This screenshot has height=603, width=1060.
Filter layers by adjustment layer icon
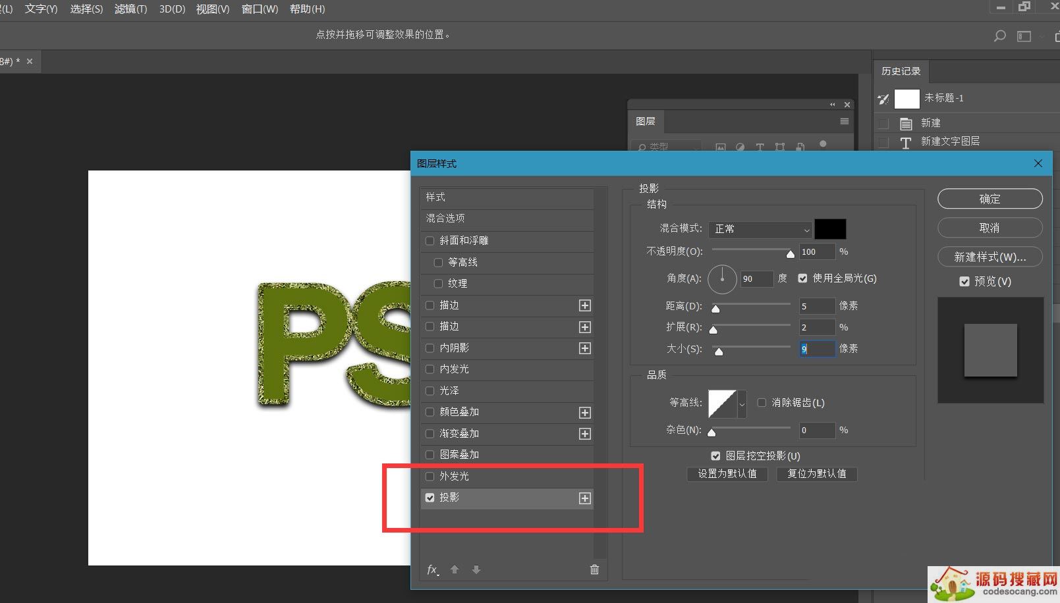point(740,147)
